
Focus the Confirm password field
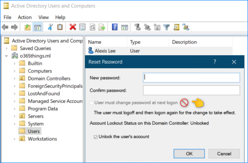pyautogui.click(x=191, y=91)
